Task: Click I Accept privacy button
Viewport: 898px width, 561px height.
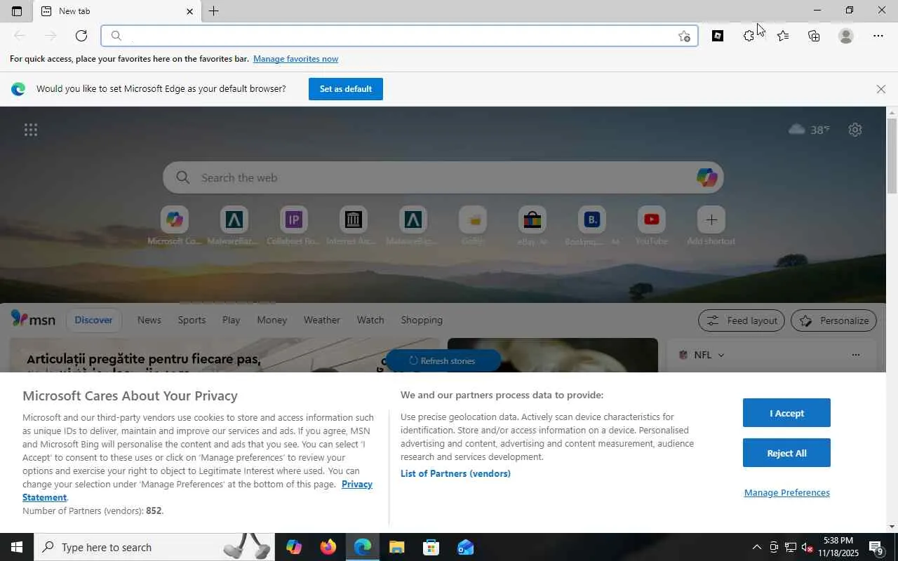Action: point(786,413)
